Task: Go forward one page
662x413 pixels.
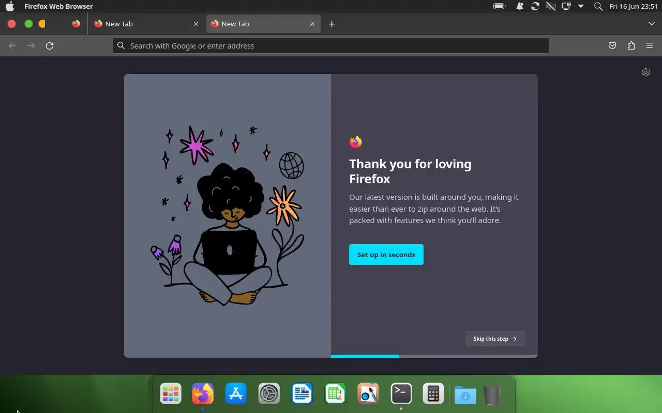Action: [x=31, y=45]
